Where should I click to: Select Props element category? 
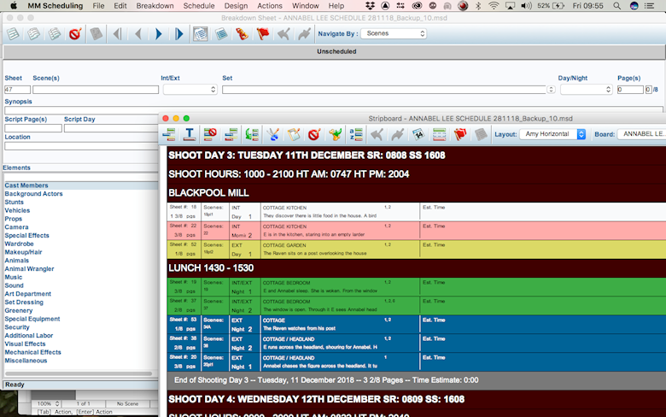[13, 219]
